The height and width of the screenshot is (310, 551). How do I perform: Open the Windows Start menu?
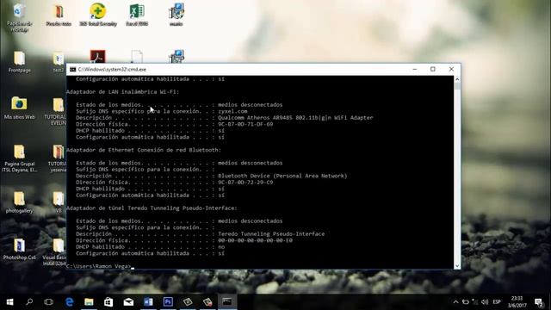click(x=9, y=302)
